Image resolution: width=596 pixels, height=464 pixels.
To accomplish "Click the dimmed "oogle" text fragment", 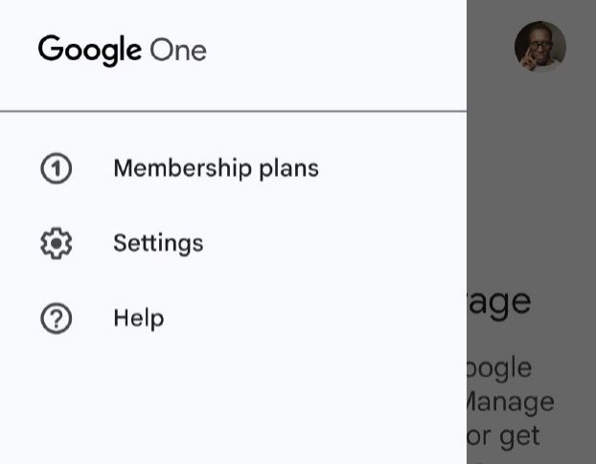I will [499, 368].
